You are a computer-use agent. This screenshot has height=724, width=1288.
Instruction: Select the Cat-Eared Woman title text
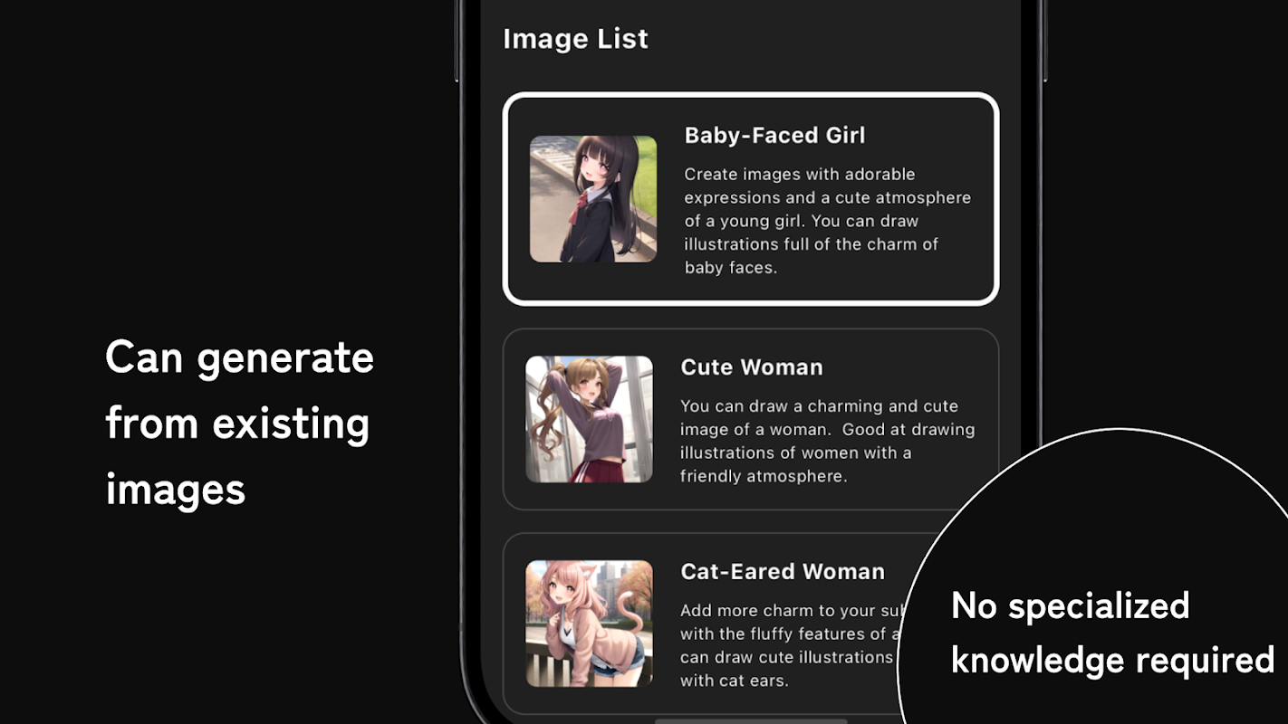783,572
